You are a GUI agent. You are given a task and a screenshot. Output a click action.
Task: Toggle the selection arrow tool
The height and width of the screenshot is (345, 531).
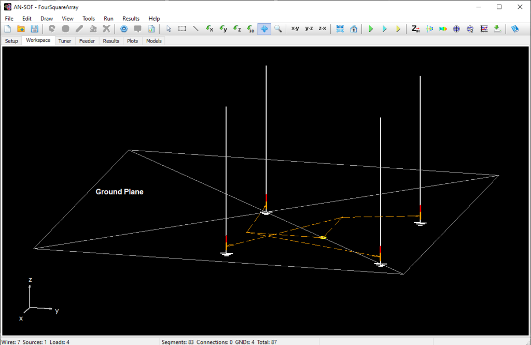click(x=168, y=28)
